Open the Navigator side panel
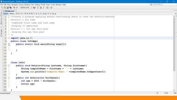The width and height of the screenshot is (177, 100). (1, 33)
